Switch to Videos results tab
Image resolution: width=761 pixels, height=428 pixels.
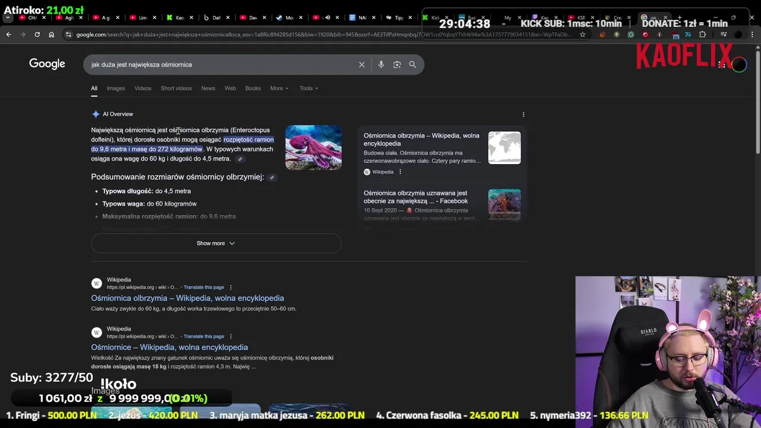click(143, 89)
